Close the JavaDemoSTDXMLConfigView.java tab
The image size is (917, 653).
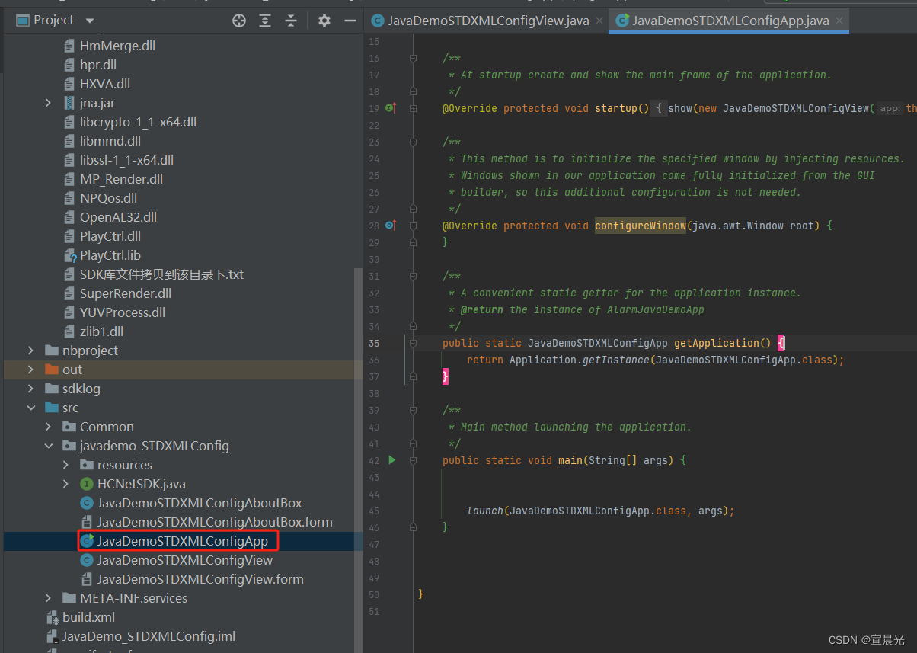point(599,21)
